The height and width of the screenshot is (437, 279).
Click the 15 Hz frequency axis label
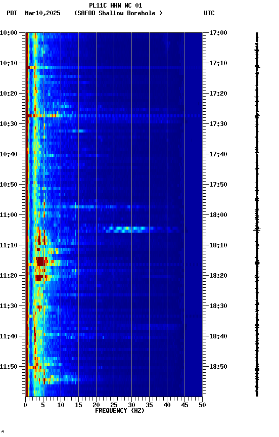pos(78,405)
